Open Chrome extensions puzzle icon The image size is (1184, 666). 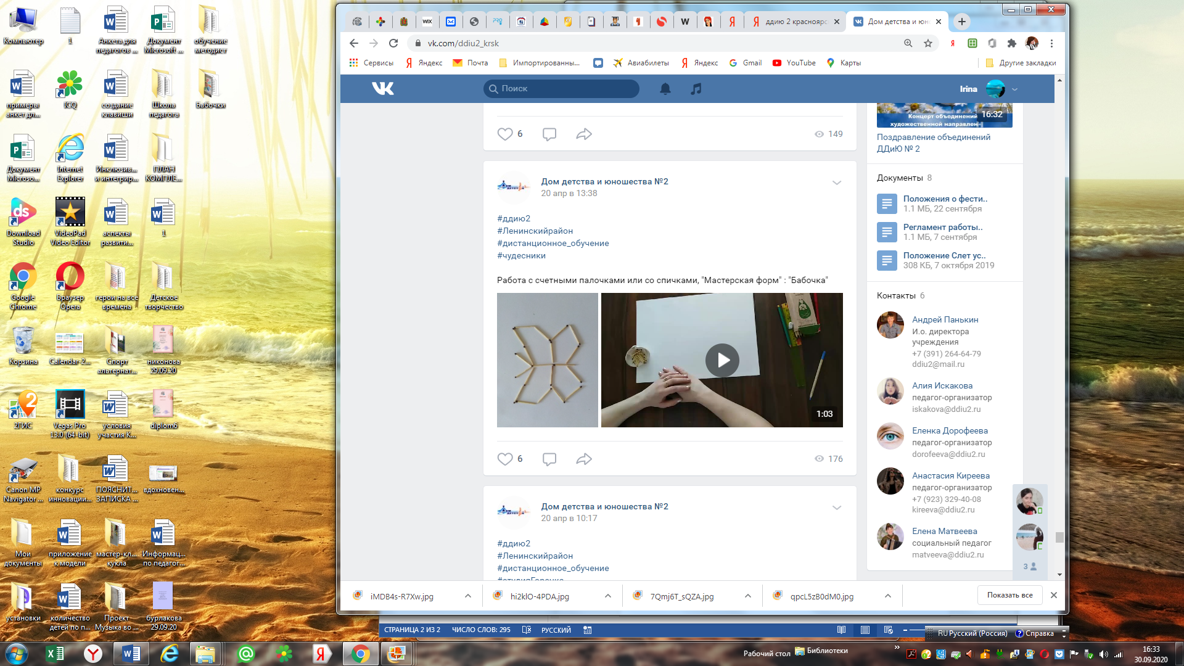tap(1011, 43)
